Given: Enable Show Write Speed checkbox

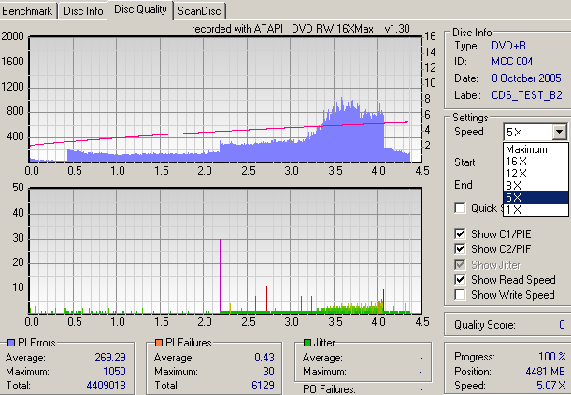Looking at the screenshot, I should tap(460, 294).
